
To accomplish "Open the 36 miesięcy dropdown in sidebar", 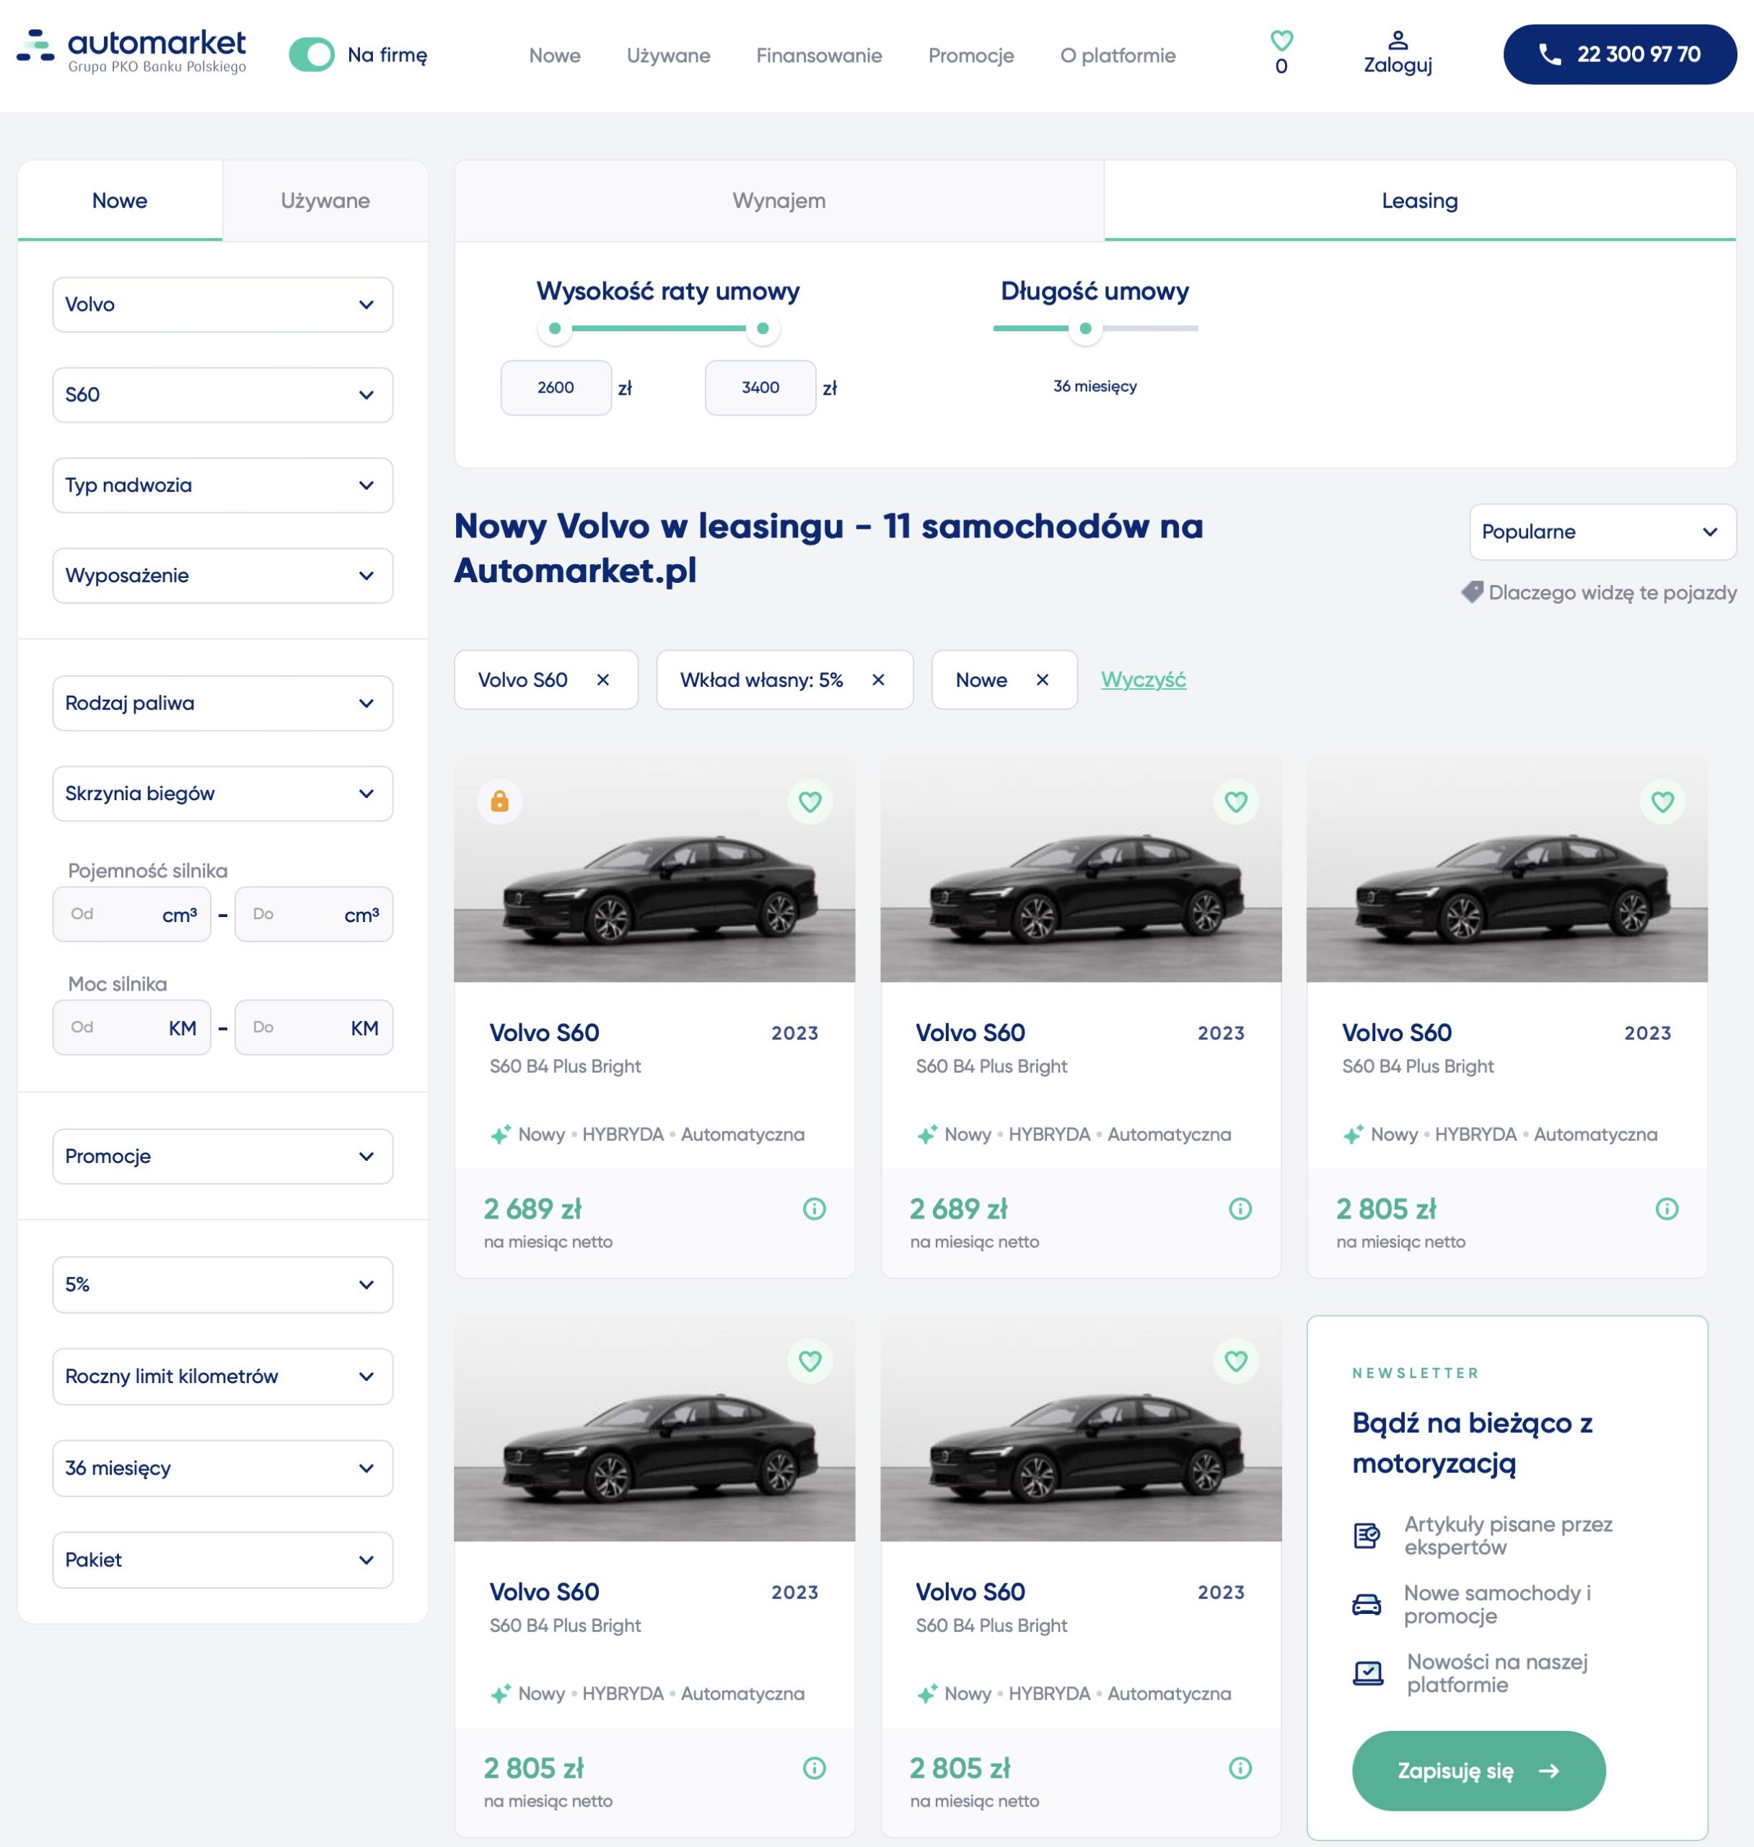I will coord(222,1467).
